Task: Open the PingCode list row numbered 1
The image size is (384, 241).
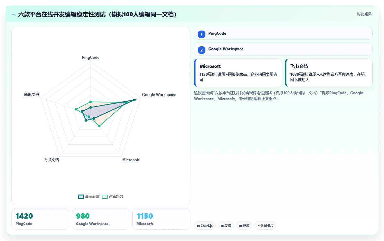Action: tap(283, 33)
